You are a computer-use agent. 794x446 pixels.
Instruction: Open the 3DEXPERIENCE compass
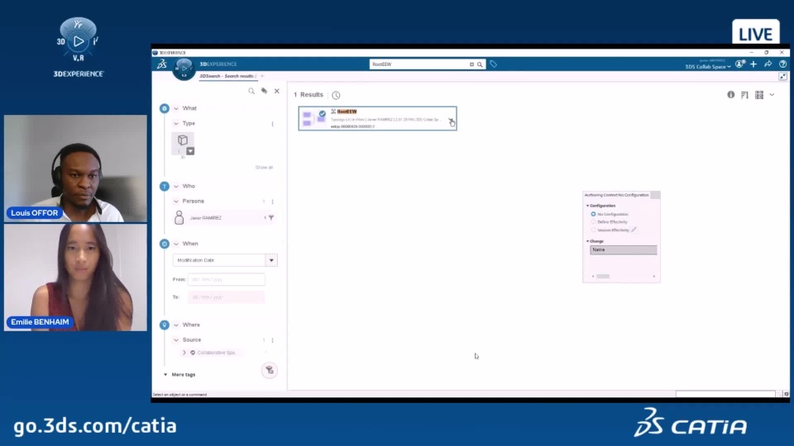pos(184,69)
